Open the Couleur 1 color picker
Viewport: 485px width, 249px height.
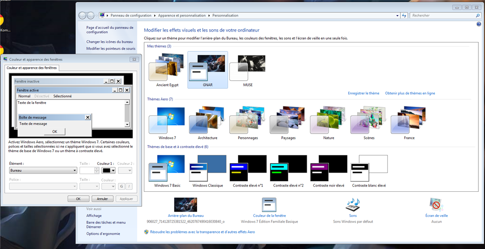[x=108, y=170]
